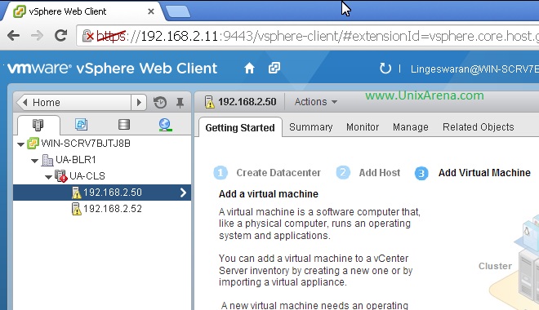Viewport: 539px width, 310px height.
Task: Open the Related Objects tab
Action: [478, 127]
